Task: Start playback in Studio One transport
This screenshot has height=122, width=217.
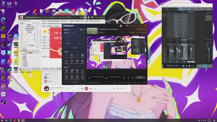Action: (186, 66)
